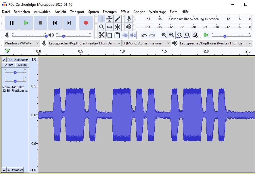The image size is (255, 174).
Task: Open the 1 (Mono) Aufnahmekanal dropdown
Action: [x=146, y=43]
